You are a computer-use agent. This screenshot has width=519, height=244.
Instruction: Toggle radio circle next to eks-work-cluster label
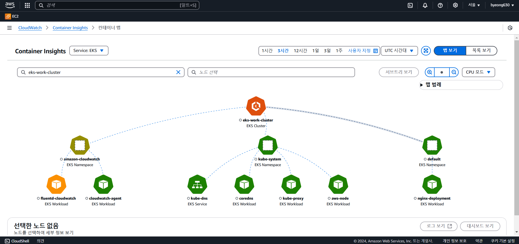240,120
